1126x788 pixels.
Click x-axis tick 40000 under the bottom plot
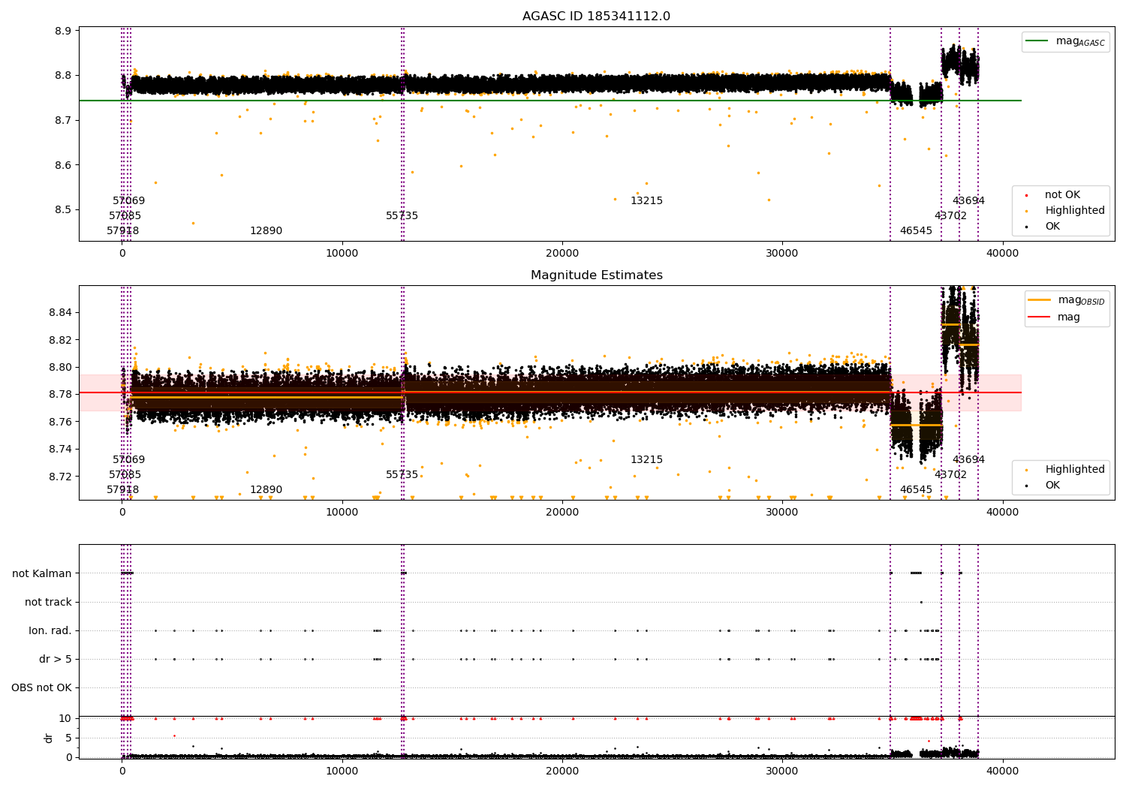click(x=1002, y=771)
